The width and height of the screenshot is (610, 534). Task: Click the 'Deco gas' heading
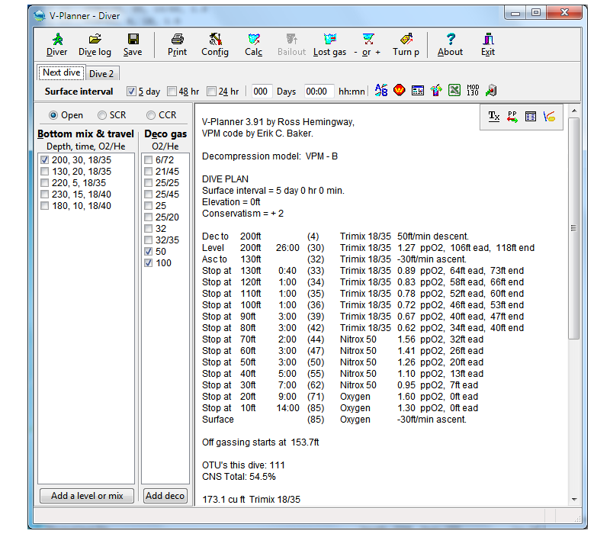pyautogui.click(x=165, y=134)
